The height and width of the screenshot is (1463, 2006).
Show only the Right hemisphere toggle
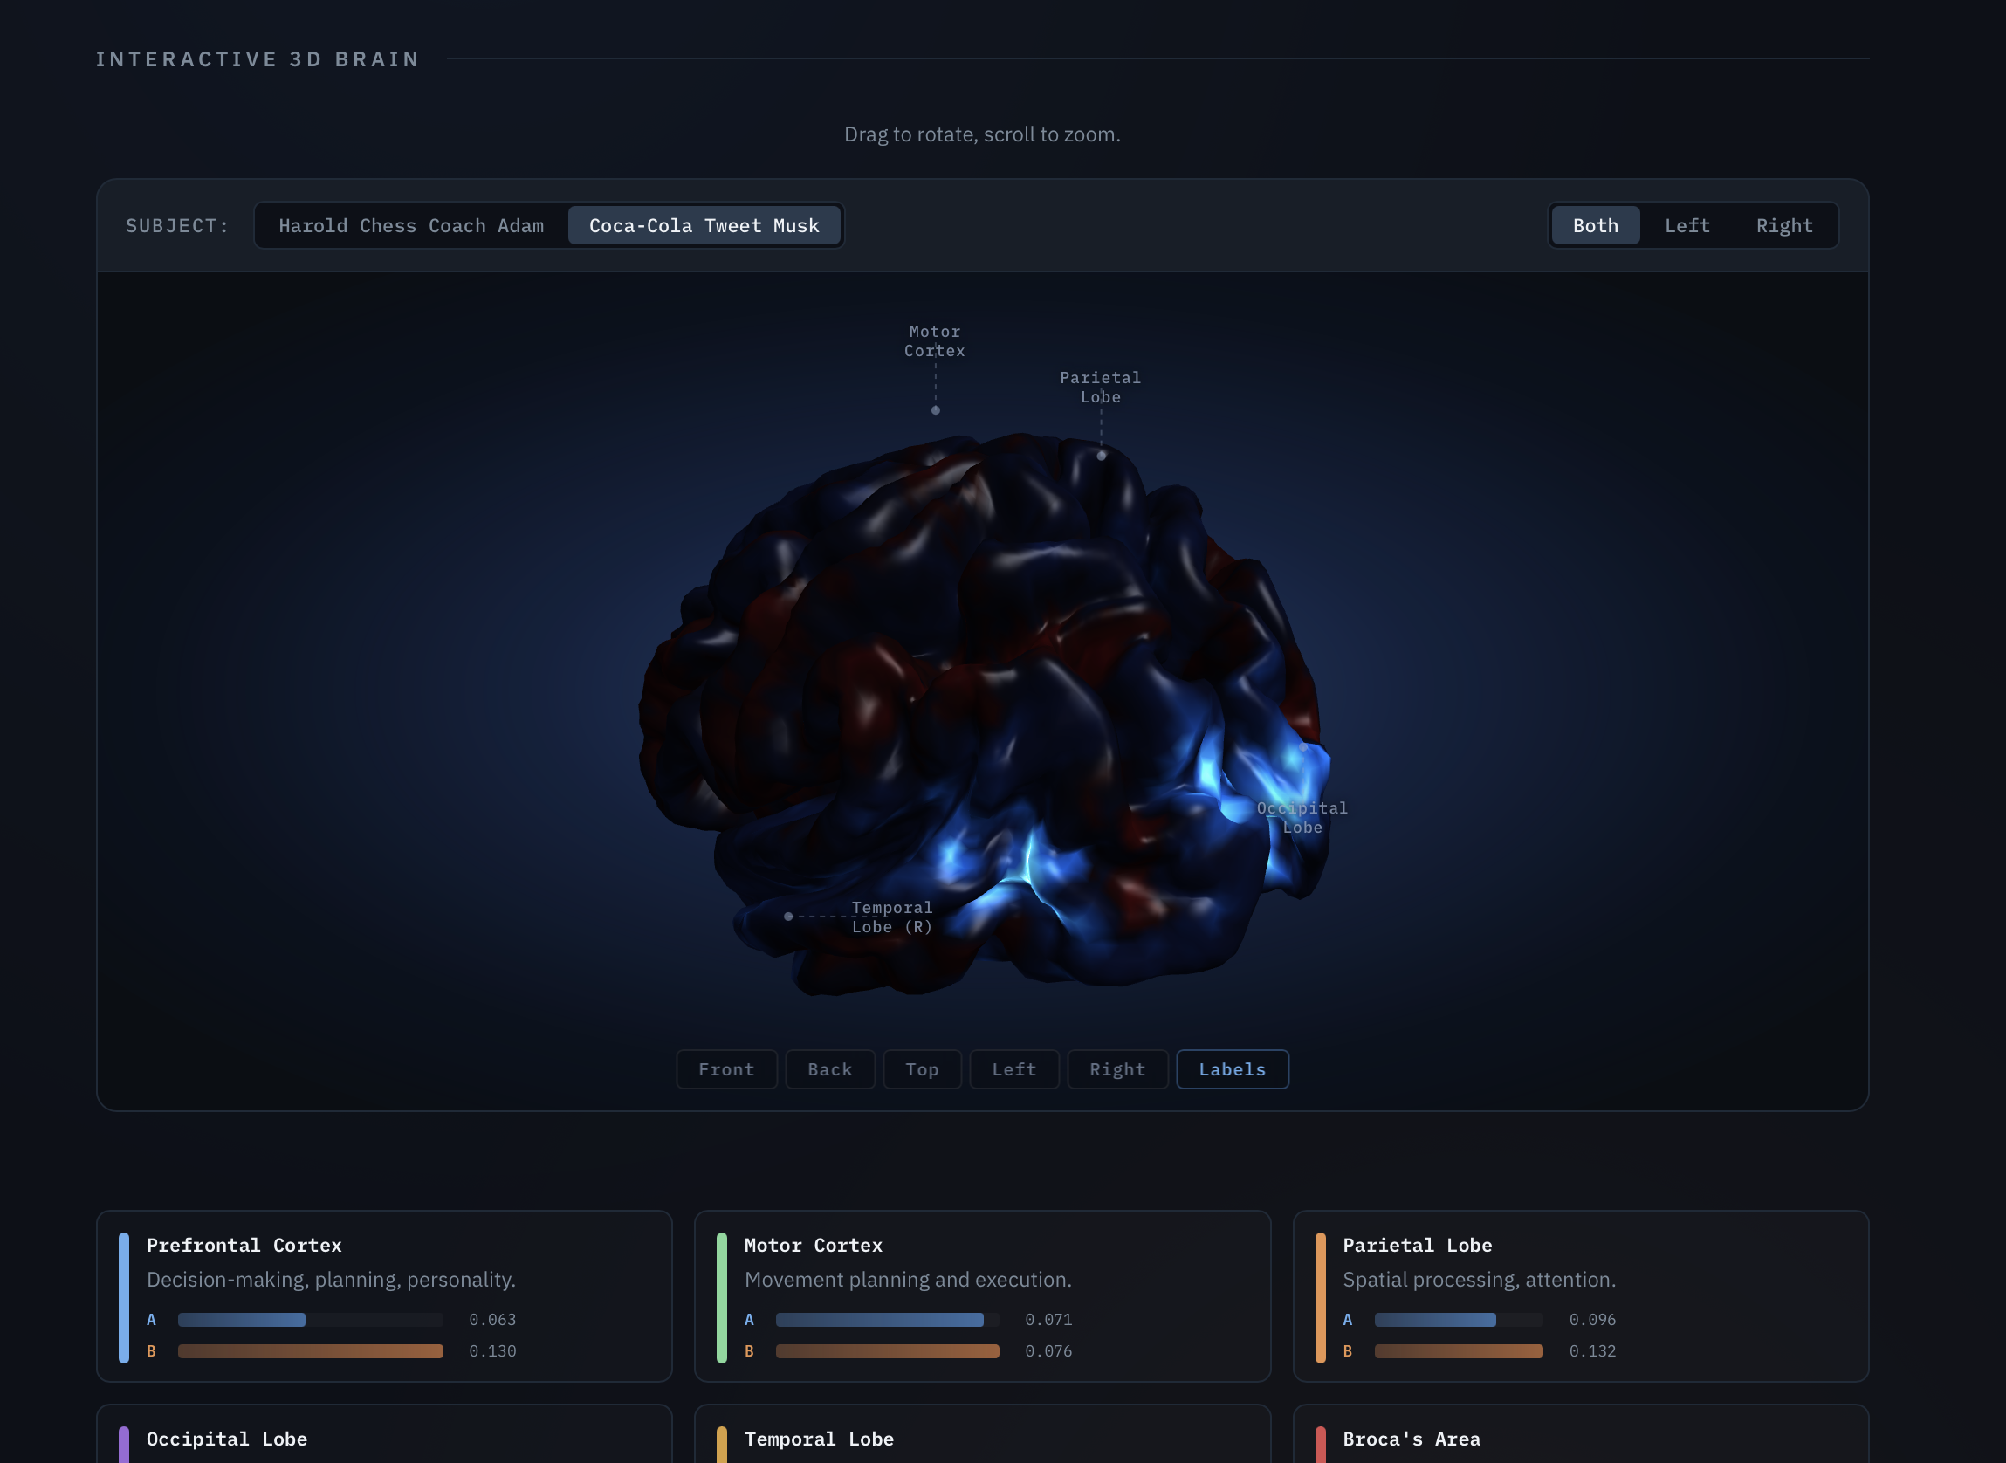point(1784,226)
